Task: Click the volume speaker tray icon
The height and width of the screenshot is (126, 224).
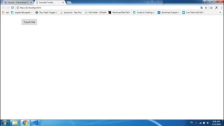Action: (x=208, y=123)
